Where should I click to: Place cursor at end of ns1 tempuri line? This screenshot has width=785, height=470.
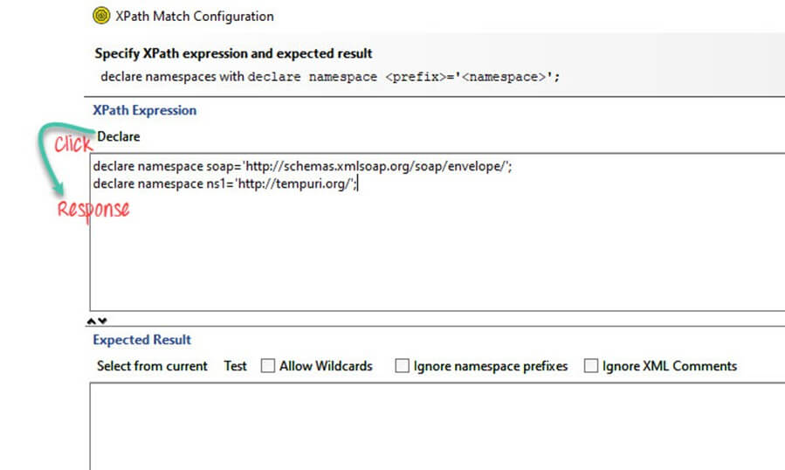pos(358,184)
